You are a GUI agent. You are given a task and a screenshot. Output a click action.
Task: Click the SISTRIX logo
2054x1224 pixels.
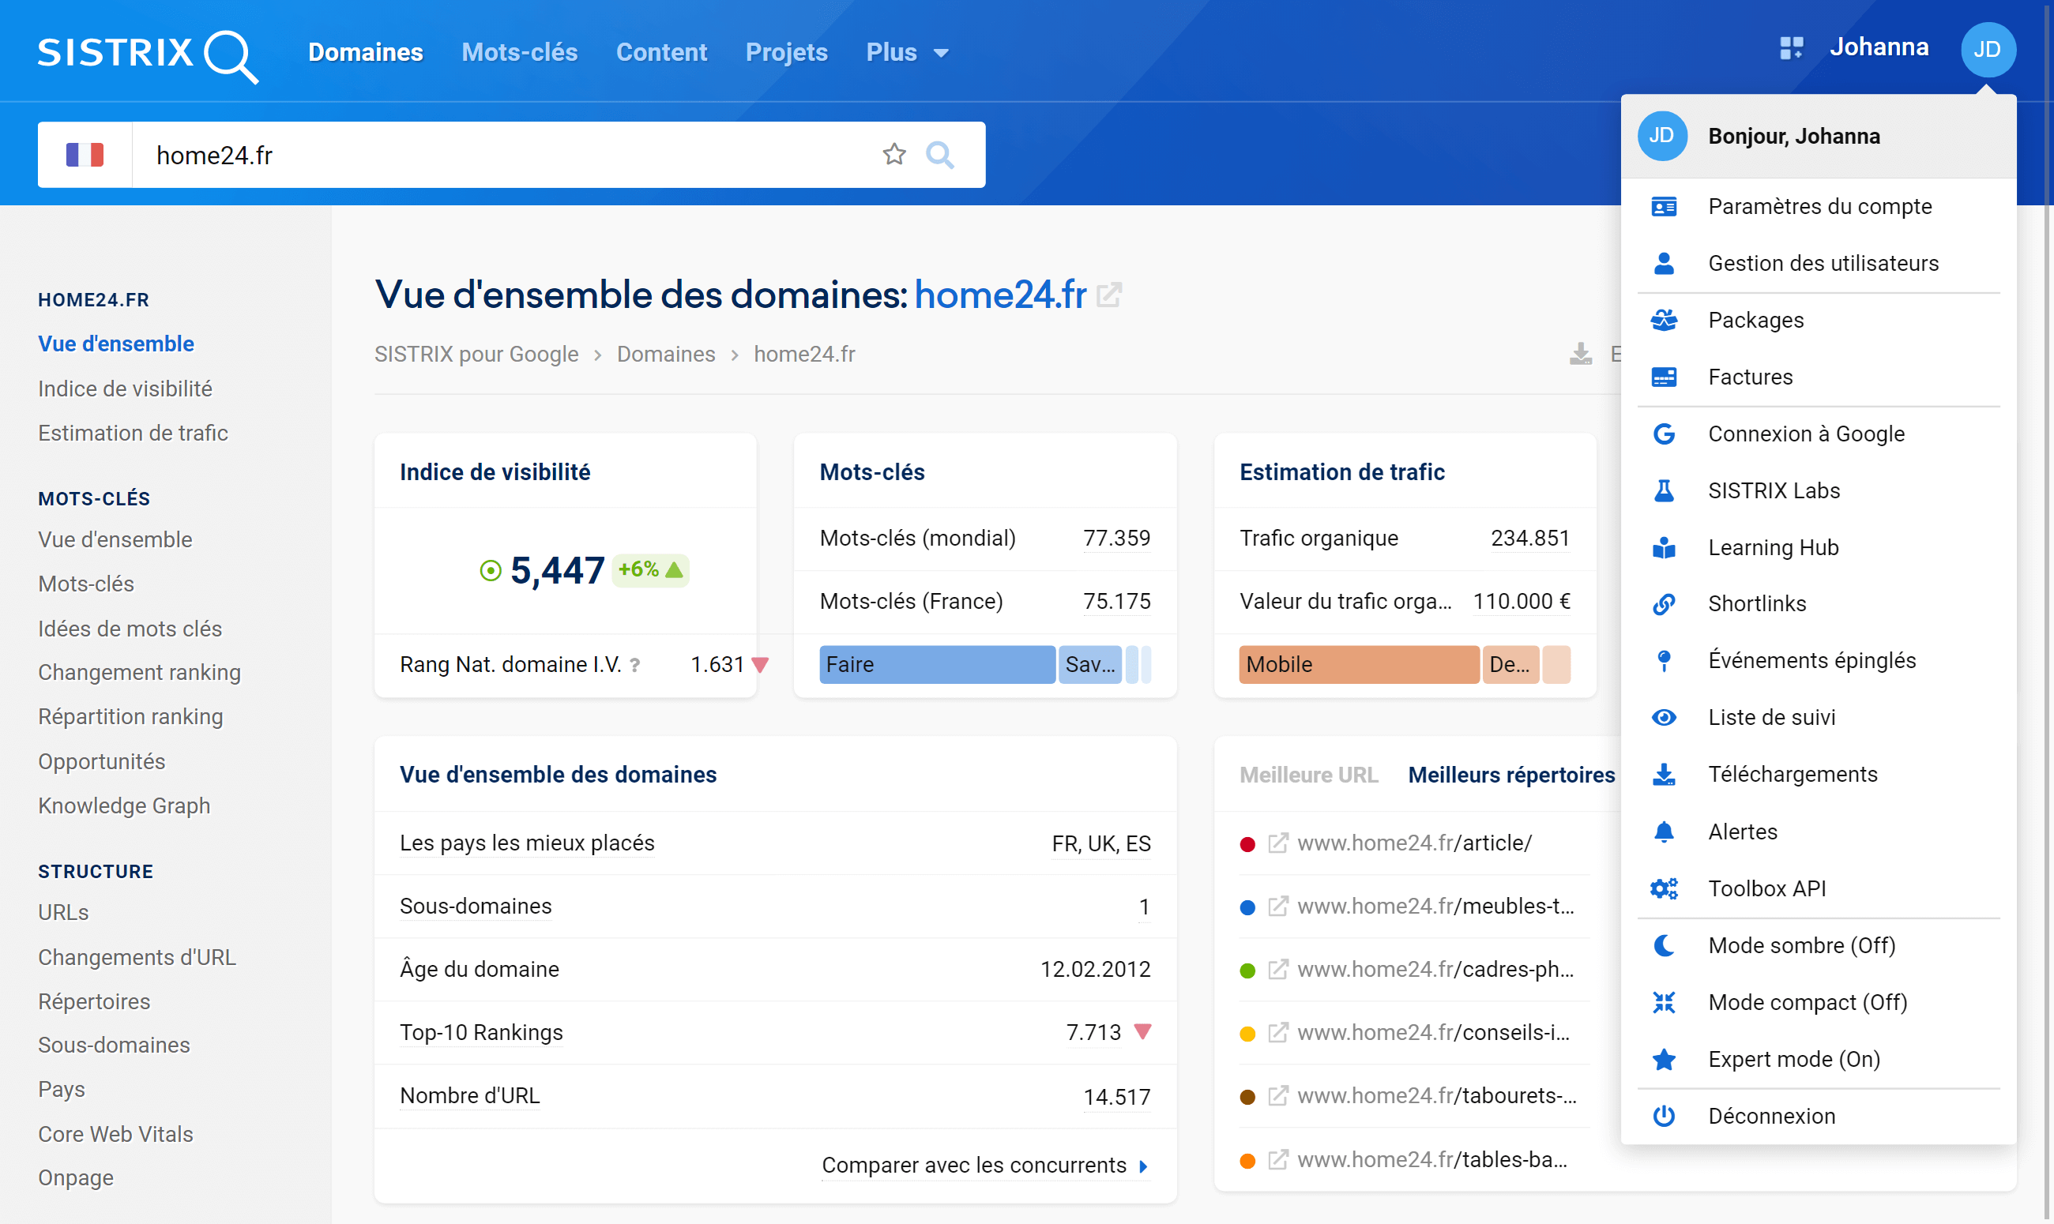[148, 54]
